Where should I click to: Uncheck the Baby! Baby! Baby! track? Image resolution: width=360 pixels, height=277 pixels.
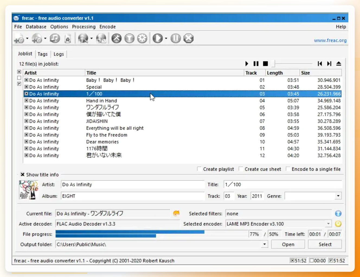26,80
